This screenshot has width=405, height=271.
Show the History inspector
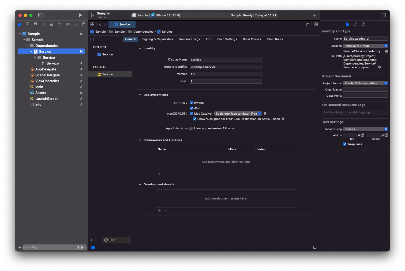(x=355, y=24)
